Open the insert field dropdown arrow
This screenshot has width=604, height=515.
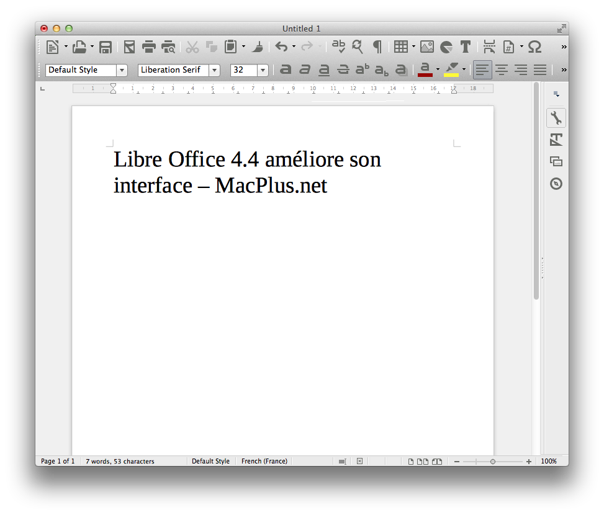[521, 47]
